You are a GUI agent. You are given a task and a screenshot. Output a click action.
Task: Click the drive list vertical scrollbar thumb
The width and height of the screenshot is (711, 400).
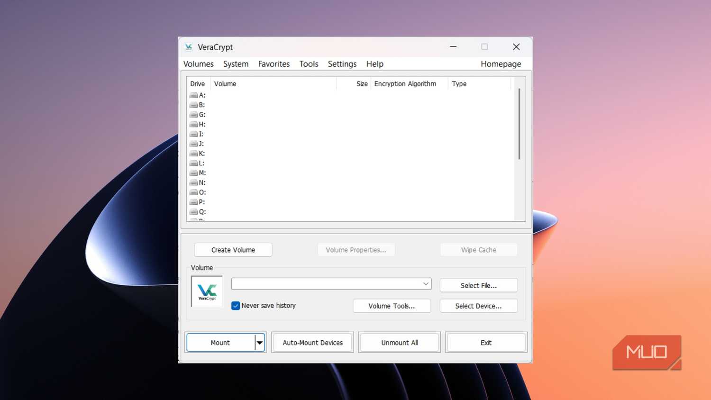pos(520,124)
